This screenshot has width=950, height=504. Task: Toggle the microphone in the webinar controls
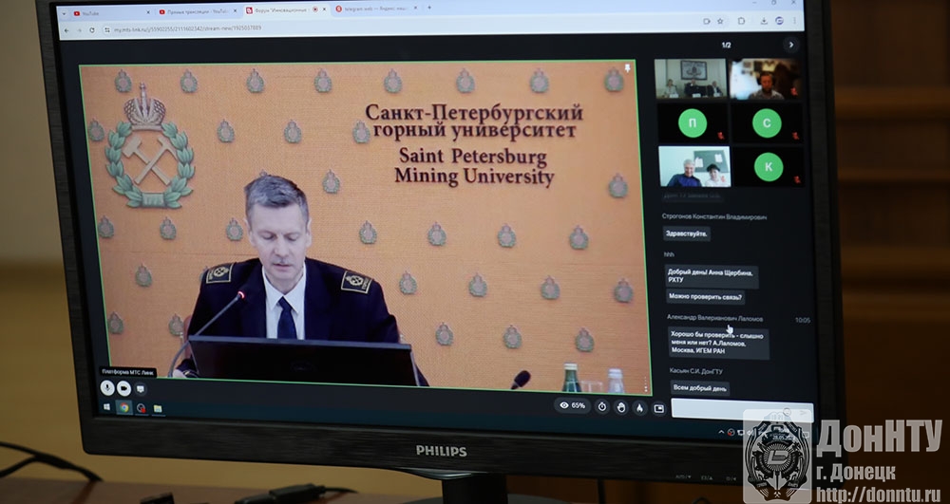tap(107, 388)
